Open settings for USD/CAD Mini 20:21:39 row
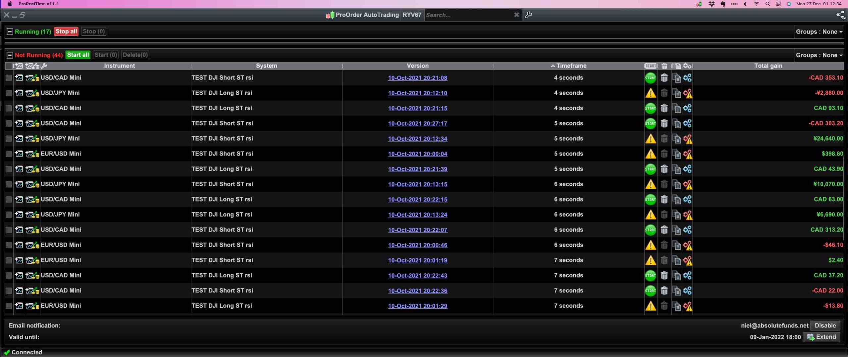 pyautogui.click(x=687, y=169)
